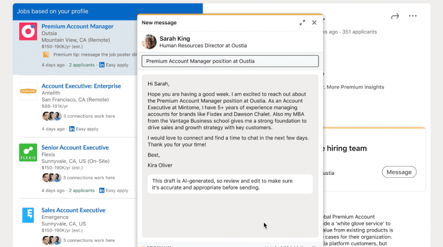
Task: Click 'Human Resources Director at Oustia' subtitle
Action: point(203,46)
